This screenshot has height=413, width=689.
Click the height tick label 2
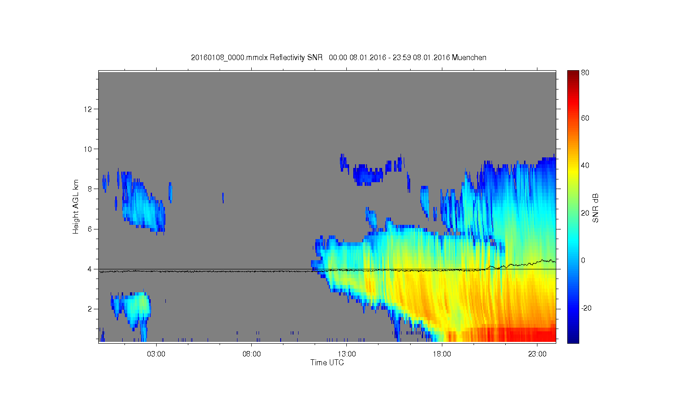(90, 309)
